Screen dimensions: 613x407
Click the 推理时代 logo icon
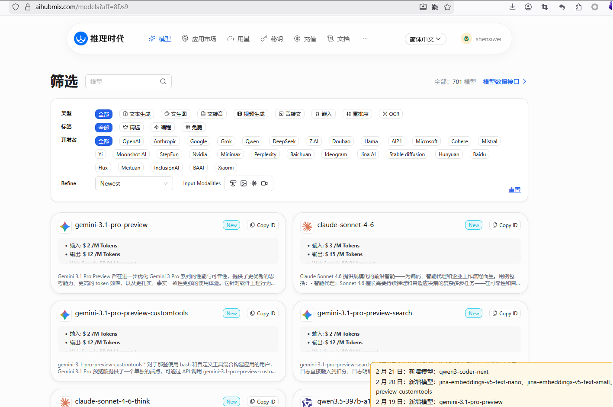[x=81, y=38]
